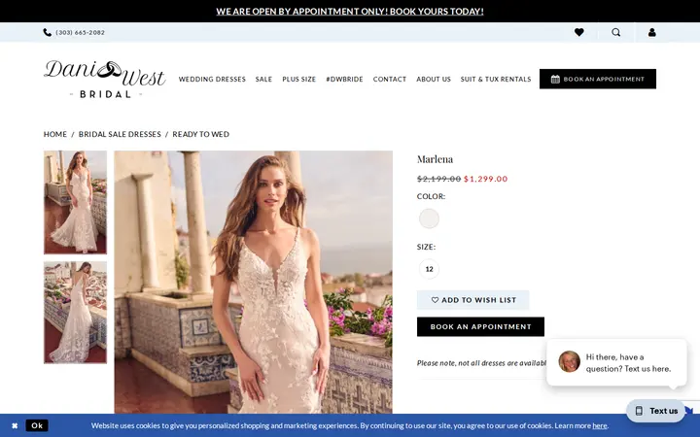View the front-view dress thumbnail

point(75,202)
